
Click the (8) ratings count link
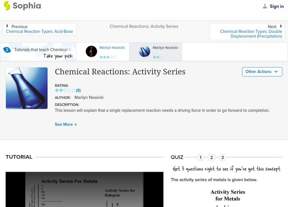coord(78,90)
